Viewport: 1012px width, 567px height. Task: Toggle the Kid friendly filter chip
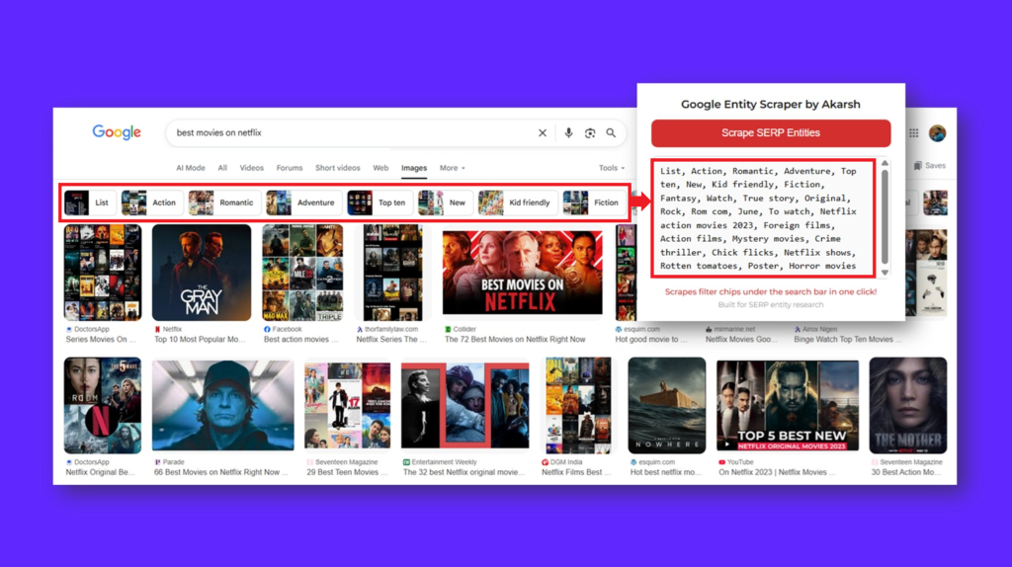(516, 202)
